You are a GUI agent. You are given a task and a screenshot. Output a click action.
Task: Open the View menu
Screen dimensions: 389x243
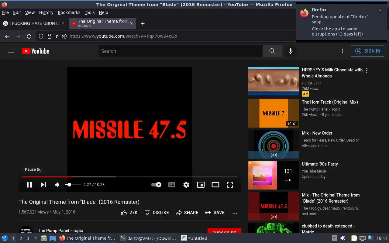30,12
